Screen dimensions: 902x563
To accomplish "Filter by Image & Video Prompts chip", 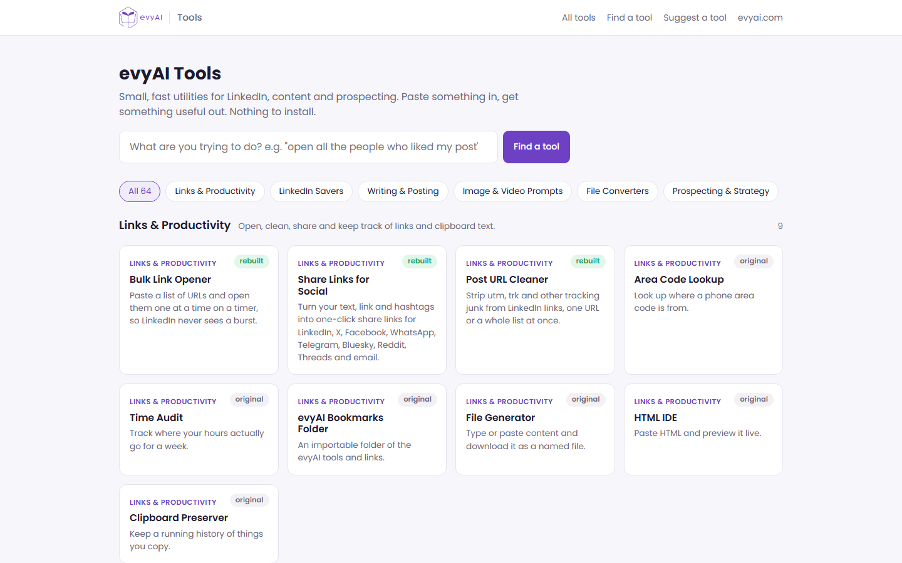I will 512,191.
